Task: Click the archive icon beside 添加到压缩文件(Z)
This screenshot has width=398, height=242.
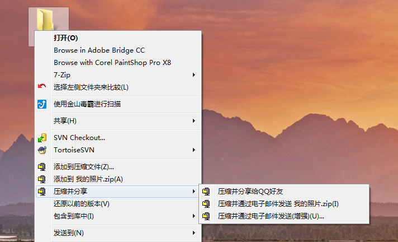Action: 42,167
